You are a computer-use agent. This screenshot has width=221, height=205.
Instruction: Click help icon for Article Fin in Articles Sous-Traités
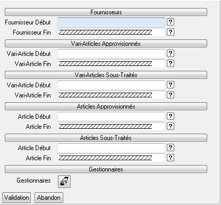(171, 158)
